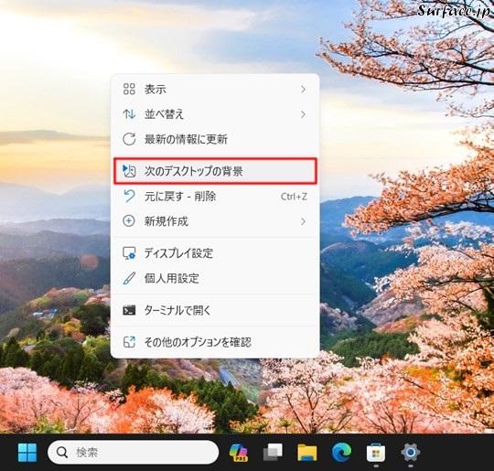Choose 元に戻す - 削除 menu item
Viewport: 494px width, 471px height.
pos(215,197)
